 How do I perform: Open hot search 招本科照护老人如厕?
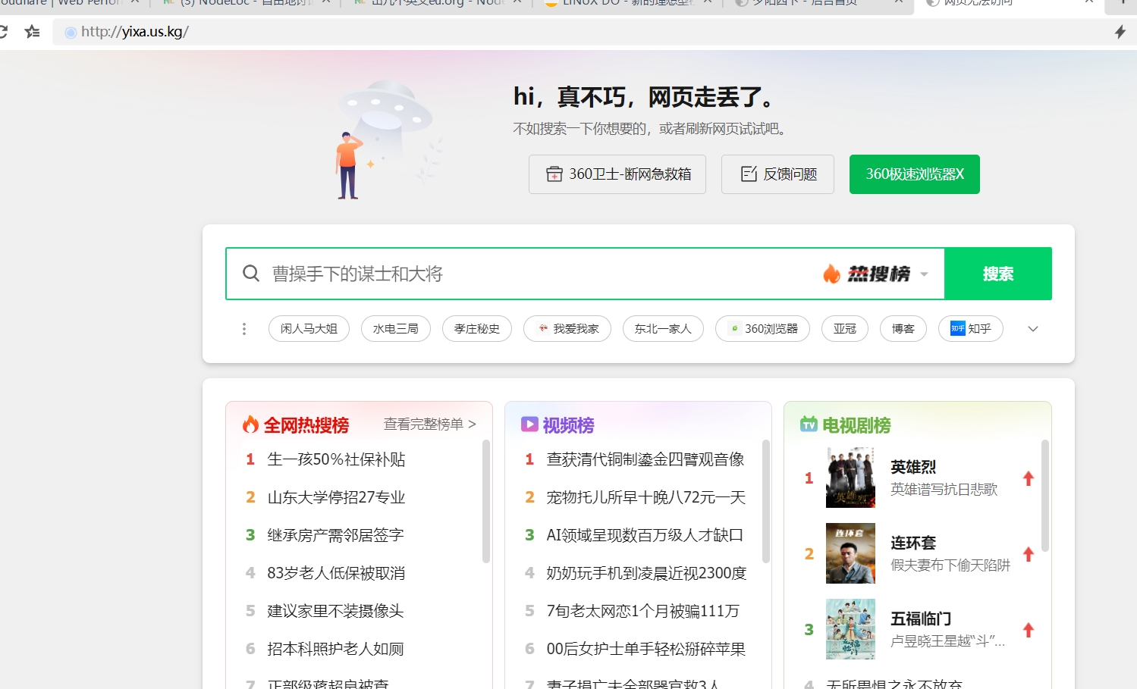pos(335,649)
